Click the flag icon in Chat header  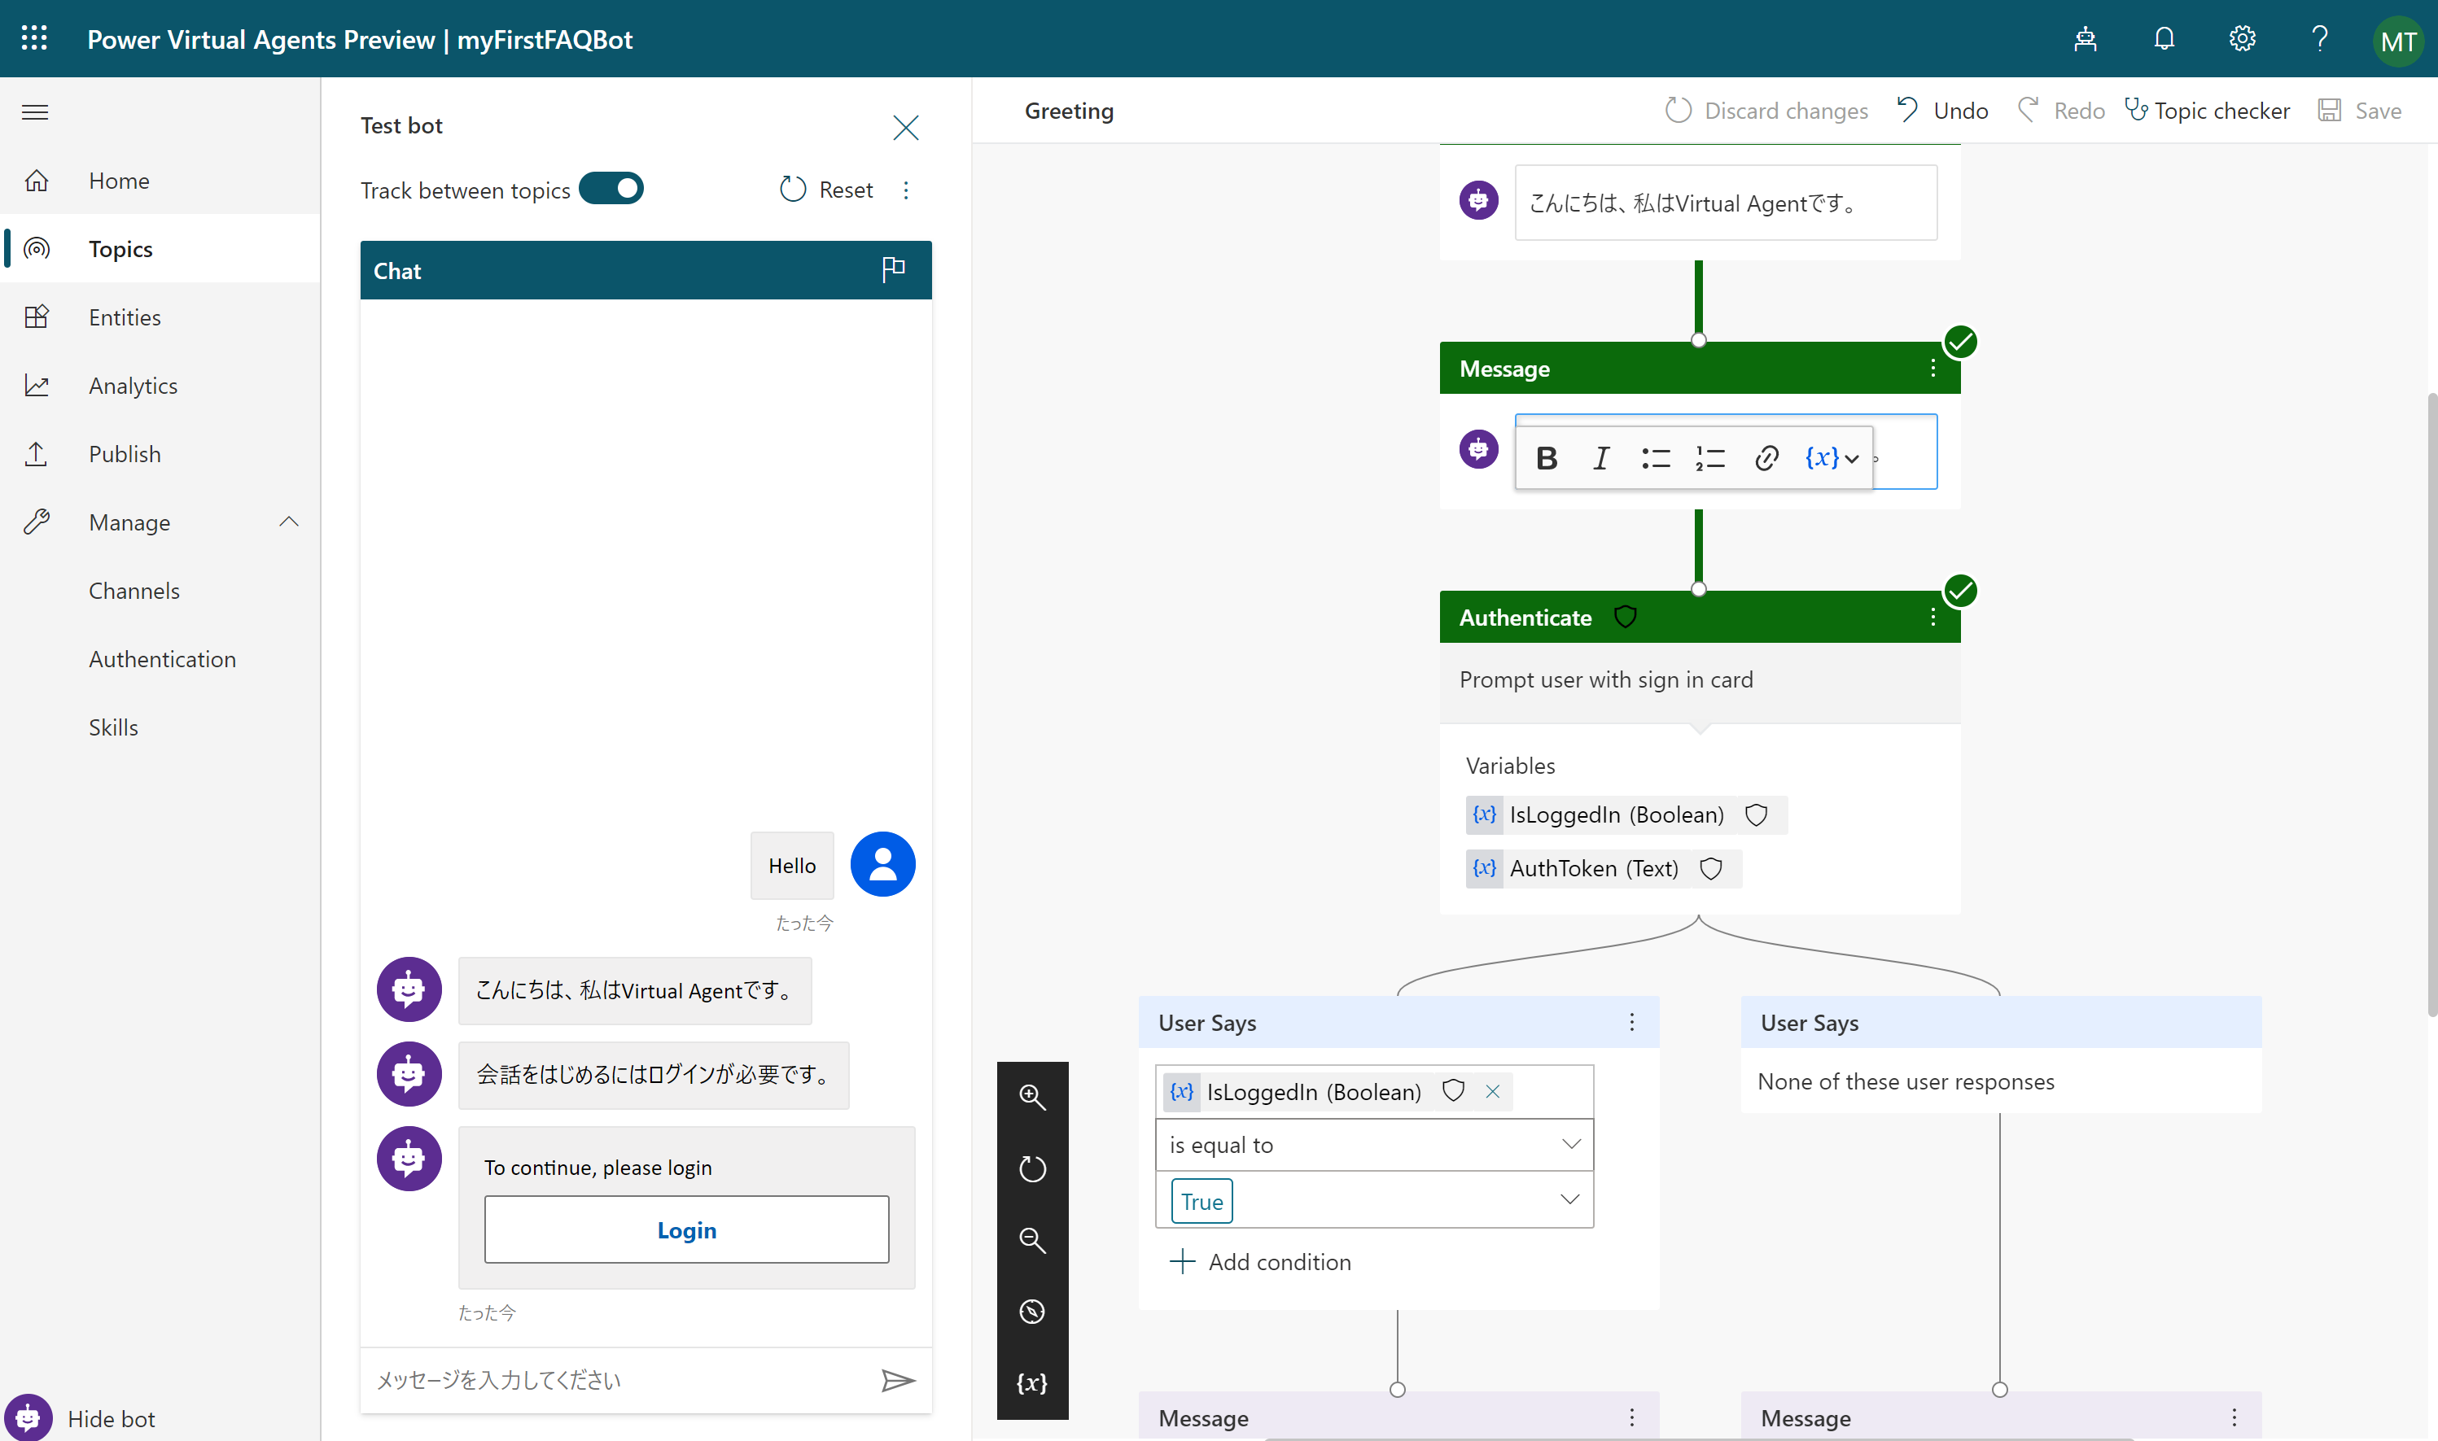click(x=894, y=269)
